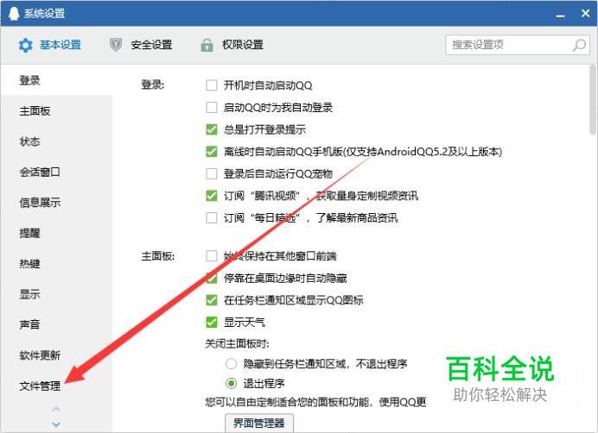Uncheck 总是打开登录提示
This screenshot has height=433, width=598.
(x=212, y=129)
